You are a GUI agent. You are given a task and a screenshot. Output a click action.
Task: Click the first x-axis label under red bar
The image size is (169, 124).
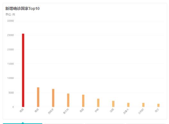click(22, 110)
